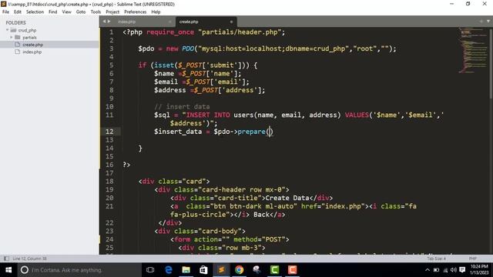
Task: Place cursor on line number 12
Action: tap(109, 132)
